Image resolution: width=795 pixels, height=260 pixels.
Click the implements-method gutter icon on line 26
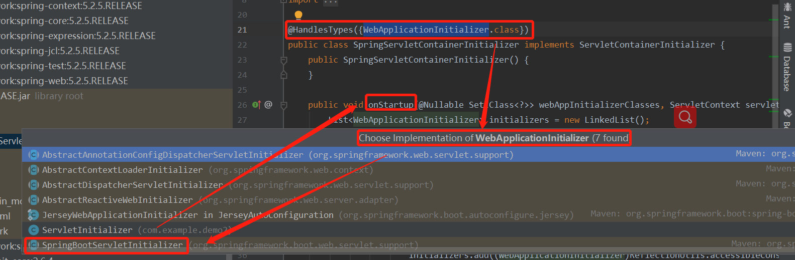pos(256,105)
